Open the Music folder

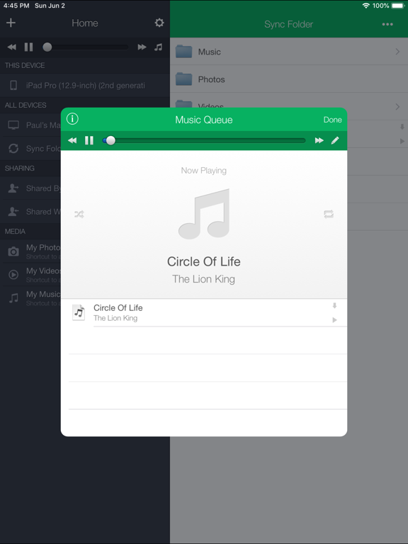point(289,52)
